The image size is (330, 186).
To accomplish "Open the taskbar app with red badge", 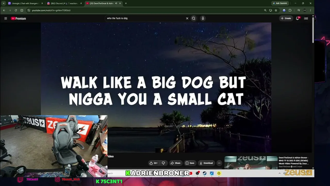I will point(197,173).
